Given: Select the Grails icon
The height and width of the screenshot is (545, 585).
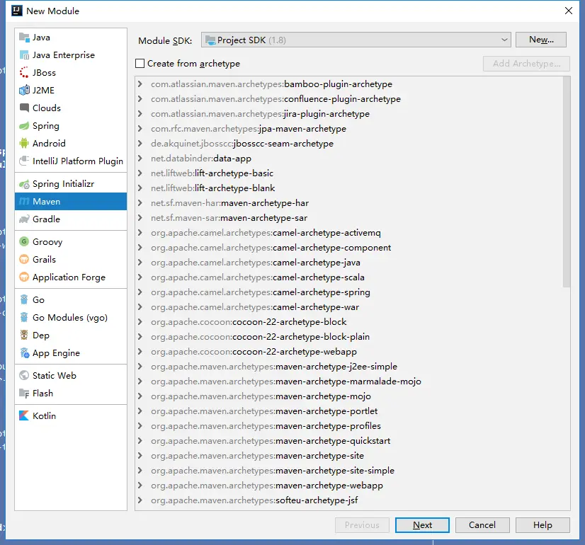Looking at the screenshot, I should pos(24,260).
